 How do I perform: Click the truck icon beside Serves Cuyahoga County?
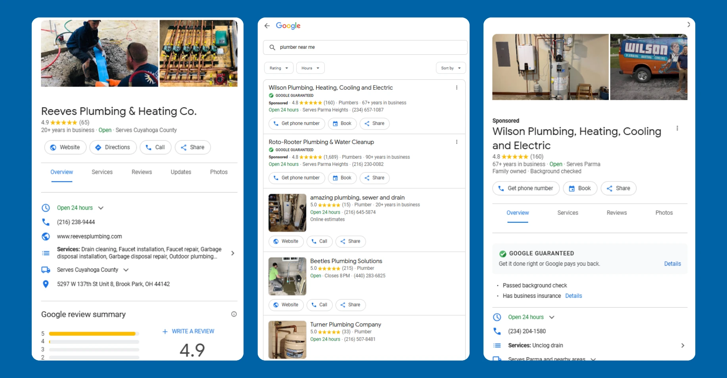point(46,270)
